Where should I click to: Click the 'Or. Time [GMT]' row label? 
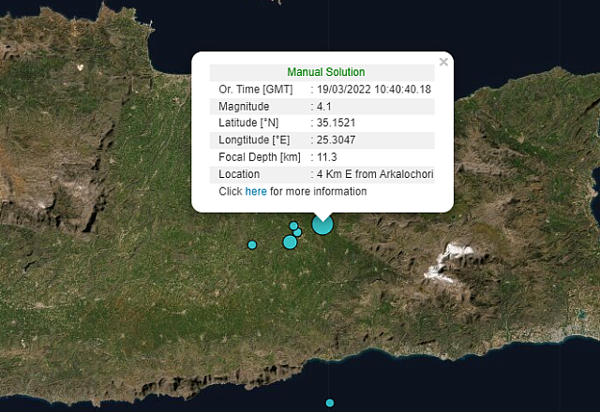tap(255, 89)
